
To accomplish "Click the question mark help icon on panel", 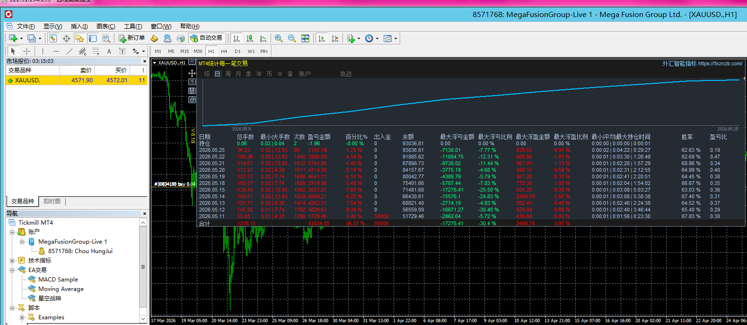I will (192, 82).
